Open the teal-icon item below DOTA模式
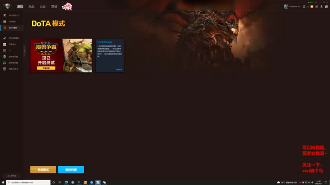Image resolution: width=330 pixels, height=185 pixels. pos(12,38)
